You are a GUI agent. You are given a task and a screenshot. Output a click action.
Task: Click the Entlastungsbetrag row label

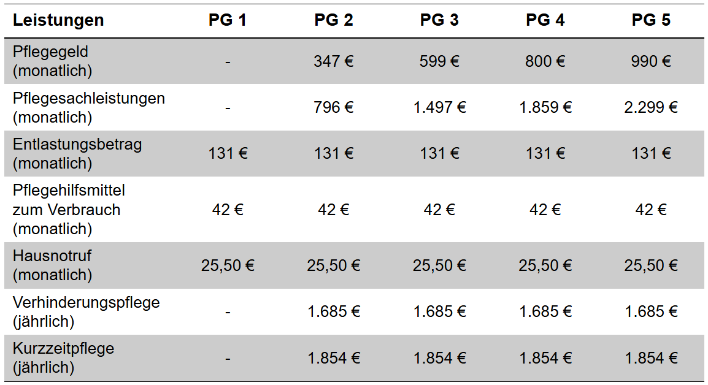pyautogui.click(x=77, y=153)
